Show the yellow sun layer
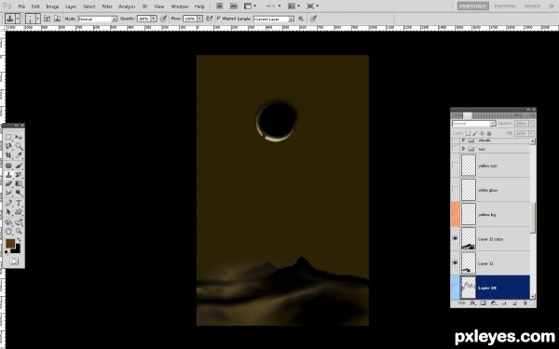Screen dimensions: 559x349 click(455, 166)
